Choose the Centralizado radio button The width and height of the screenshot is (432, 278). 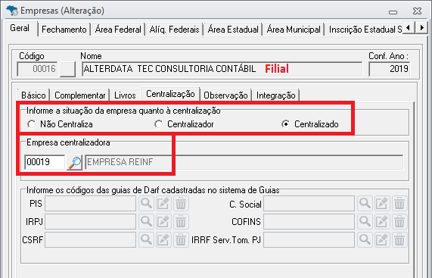(x=310, y=124)
